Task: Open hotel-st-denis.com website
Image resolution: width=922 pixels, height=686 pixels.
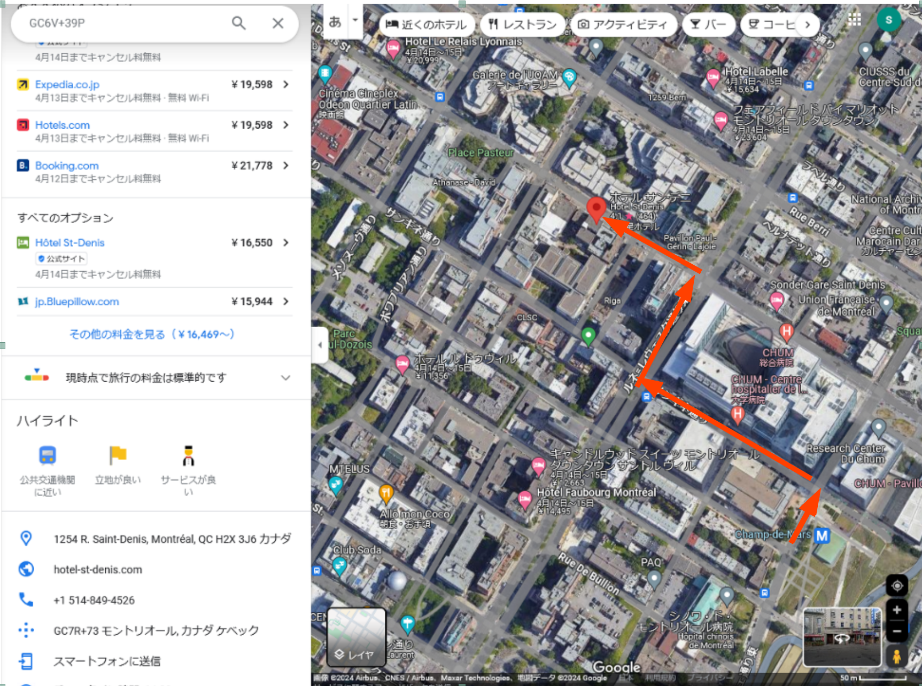Action: [98, 570]
